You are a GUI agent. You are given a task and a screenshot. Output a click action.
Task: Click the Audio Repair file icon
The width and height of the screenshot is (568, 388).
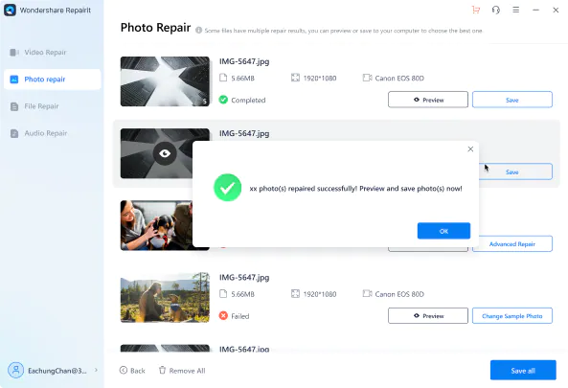[x=14, y=133]
